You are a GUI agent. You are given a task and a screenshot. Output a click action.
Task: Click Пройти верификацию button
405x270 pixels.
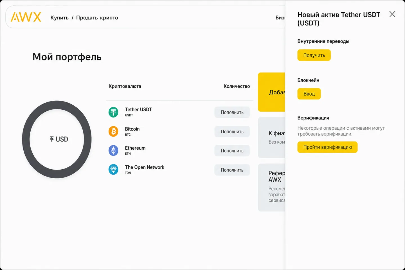click(327, 147)
